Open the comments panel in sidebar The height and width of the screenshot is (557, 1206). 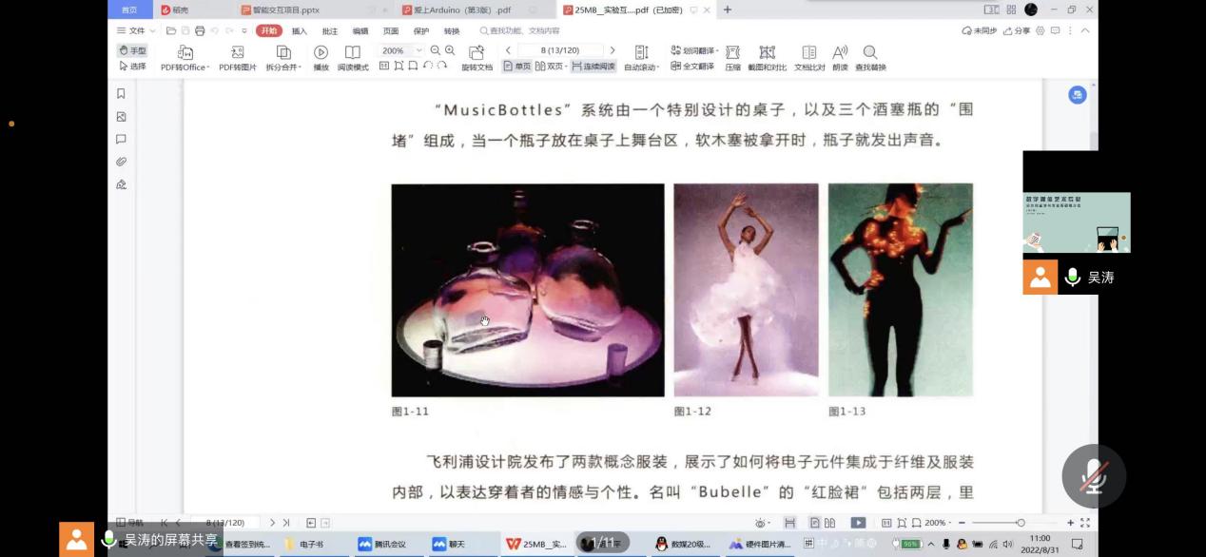coord(121,139)
